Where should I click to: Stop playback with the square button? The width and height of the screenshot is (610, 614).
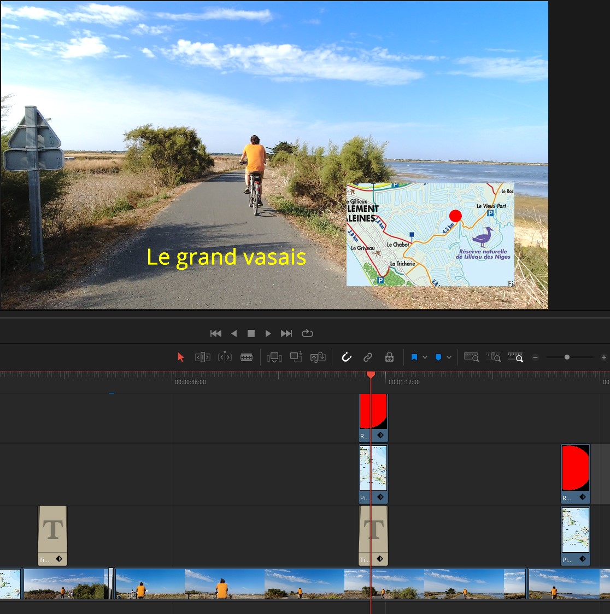251,333
